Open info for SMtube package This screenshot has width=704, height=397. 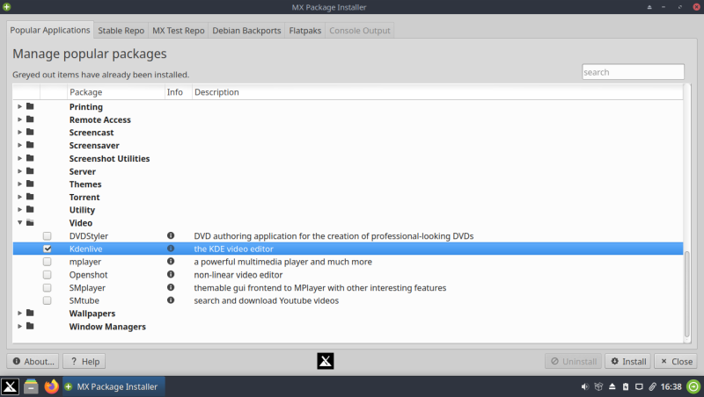[x=171, y=300]
